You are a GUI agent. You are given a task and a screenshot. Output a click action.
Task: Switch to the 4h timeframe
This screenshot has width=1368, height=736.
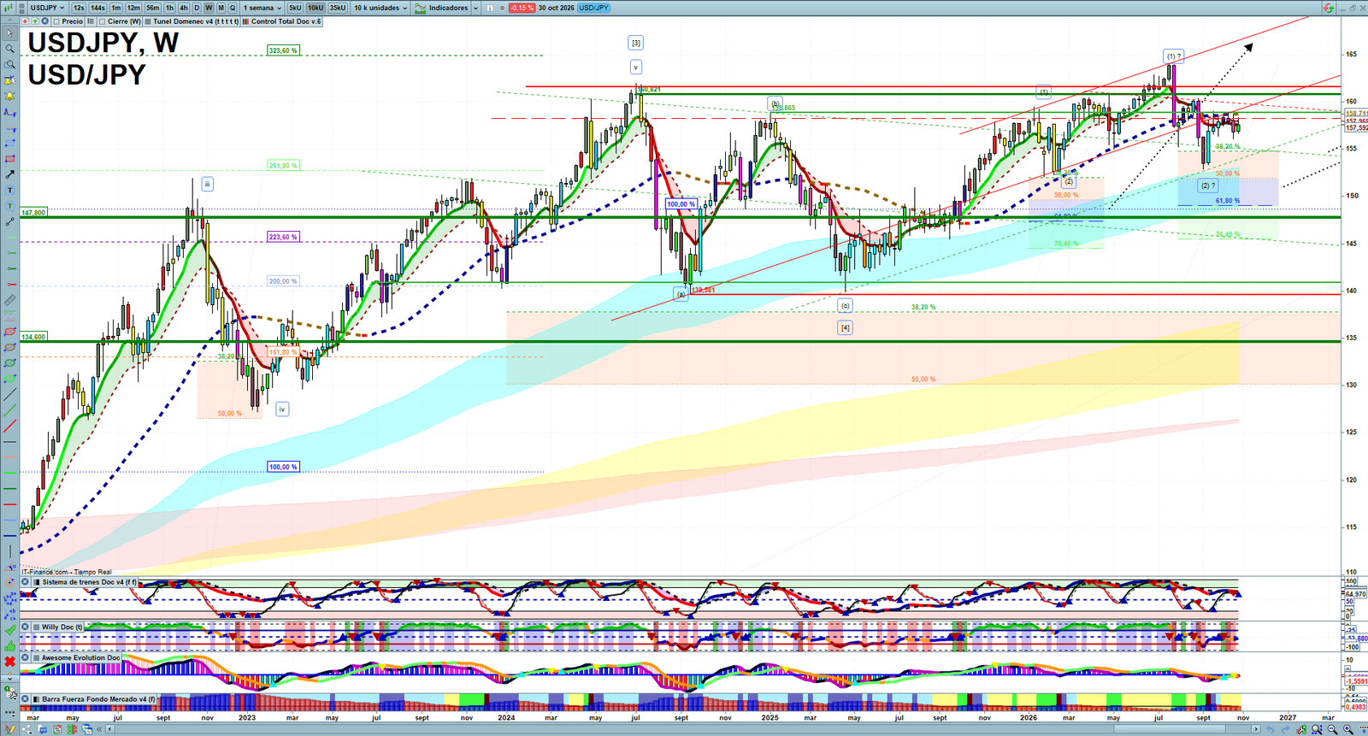pos(183,8)
